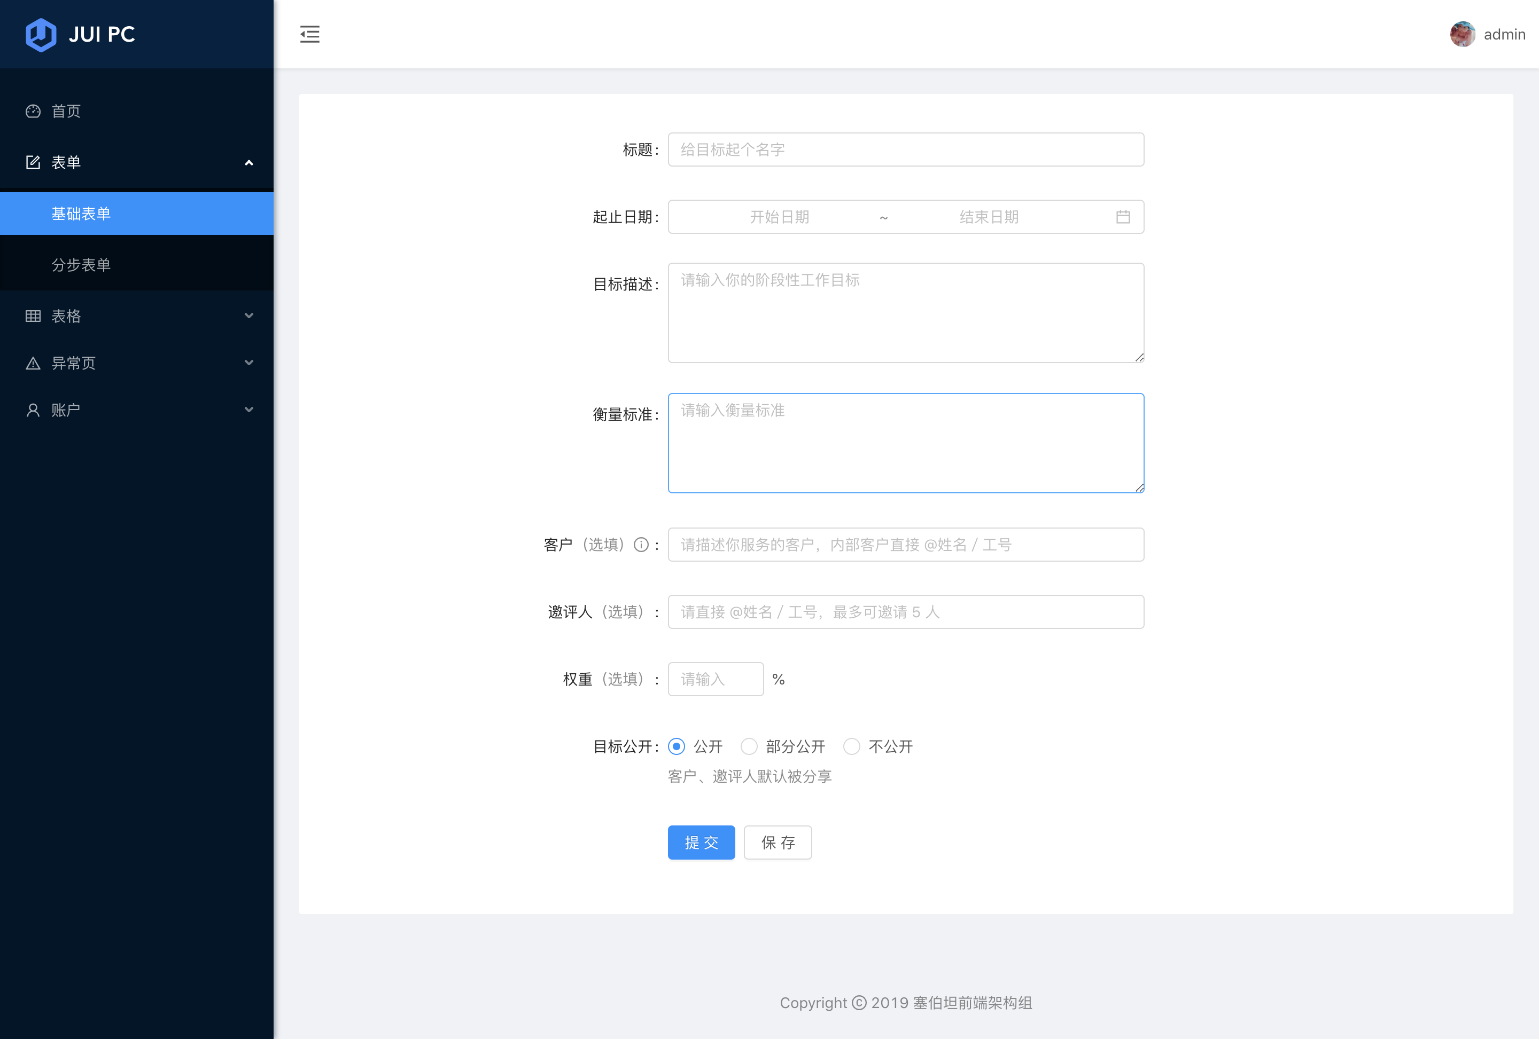
Task: Click the 提交 submit button
Action: coord(701,843)
